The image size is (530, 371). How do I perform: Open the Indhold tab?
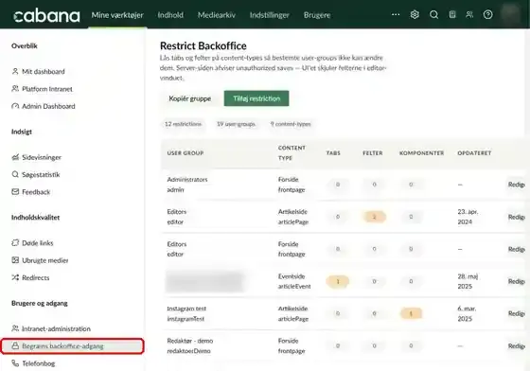click(x=170, y=15)
